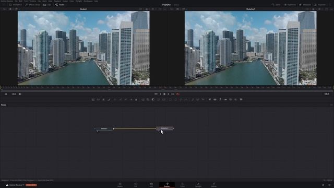Switch to the Cut page
Viewport: 334px width, 188px height.
click(x=136, y=185)
